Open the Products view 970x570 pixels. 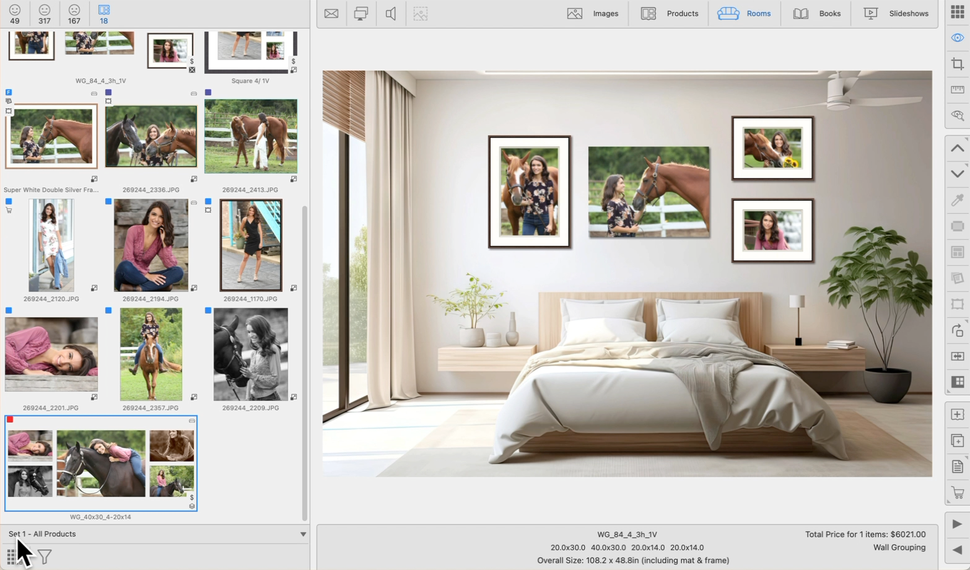tap(670, 14)
